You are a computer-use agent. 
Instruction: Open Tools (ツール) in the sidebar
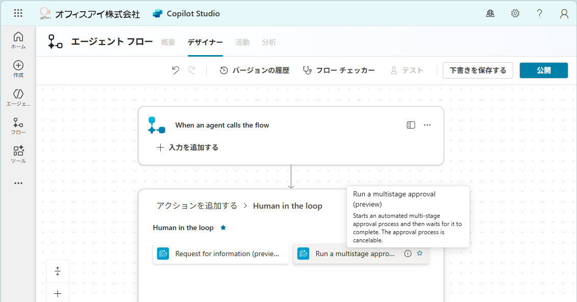coord(18,154)
